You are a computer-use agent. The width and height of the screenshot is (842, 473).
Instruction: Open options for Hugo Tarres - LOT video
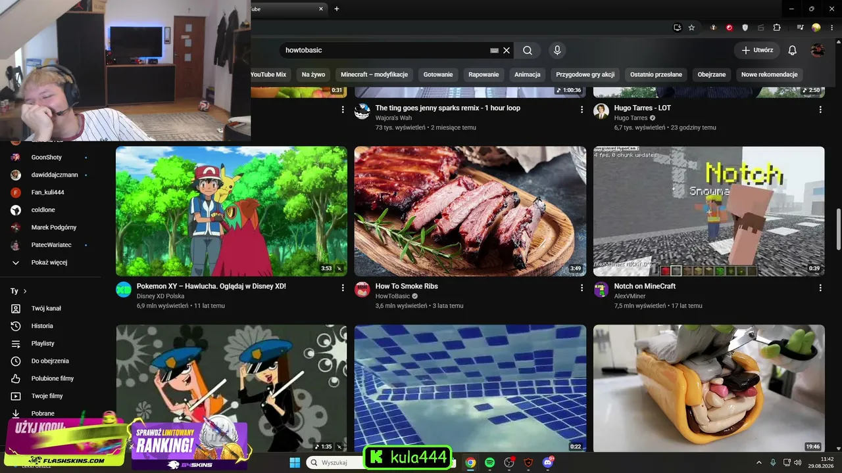pyautogui.click(x=820, y=110)
